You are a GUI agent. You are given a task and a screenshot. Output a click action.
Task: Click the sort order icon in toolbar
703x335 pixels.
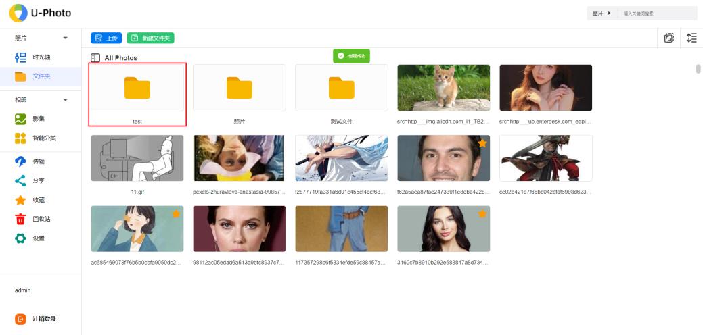coord(691,38)
